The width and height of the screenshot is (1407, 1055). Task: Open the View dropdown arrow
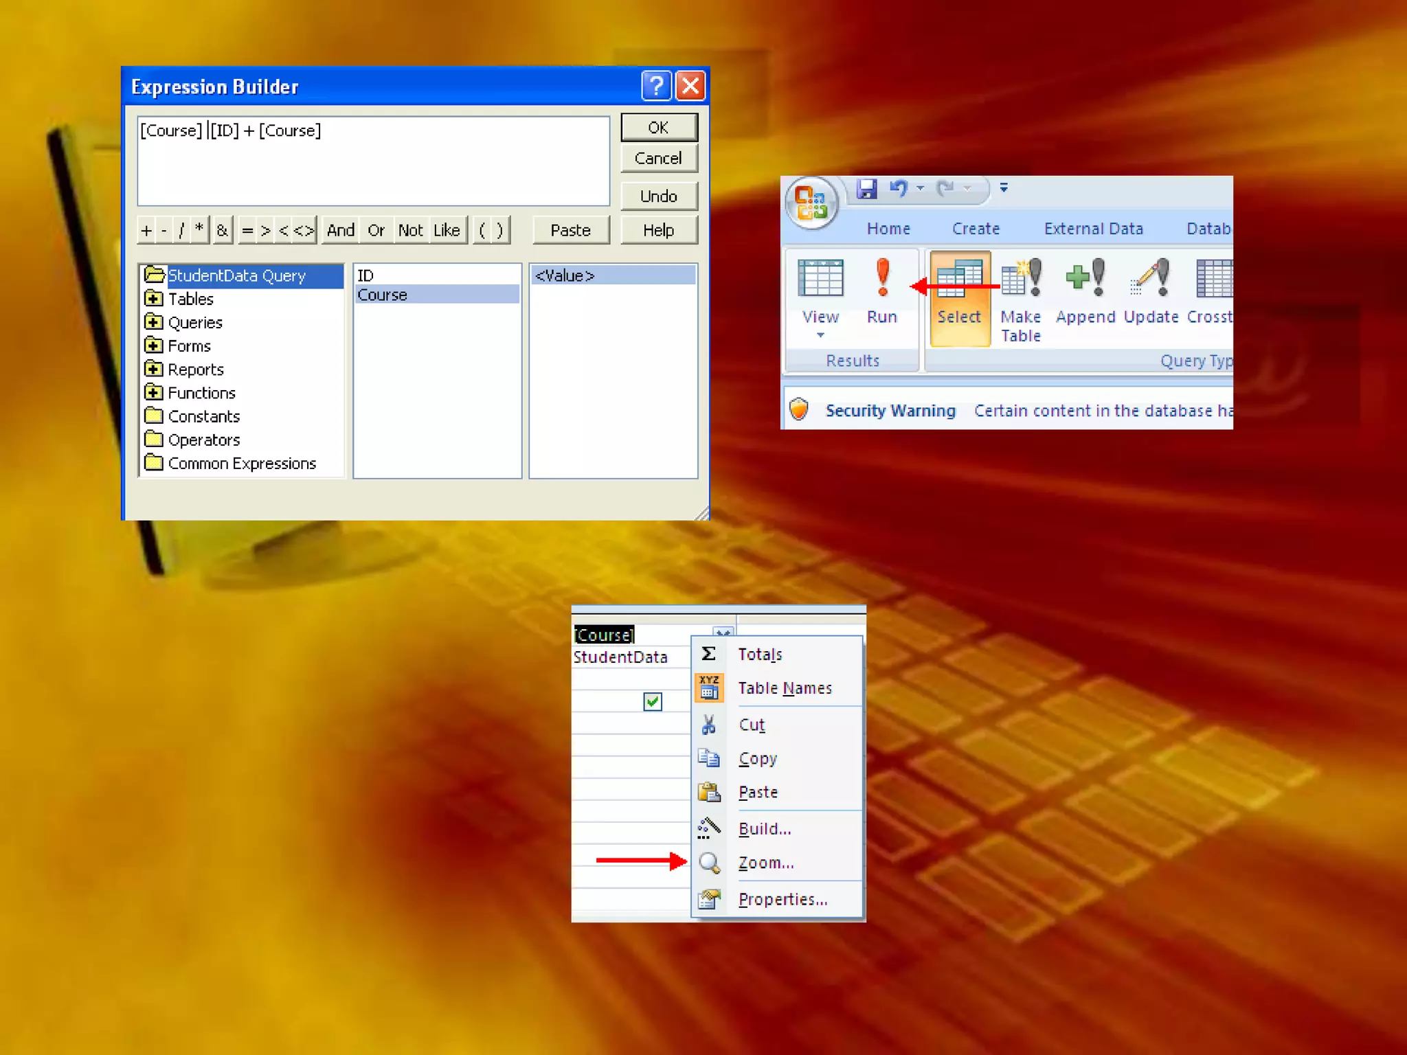tap(820, 335)
